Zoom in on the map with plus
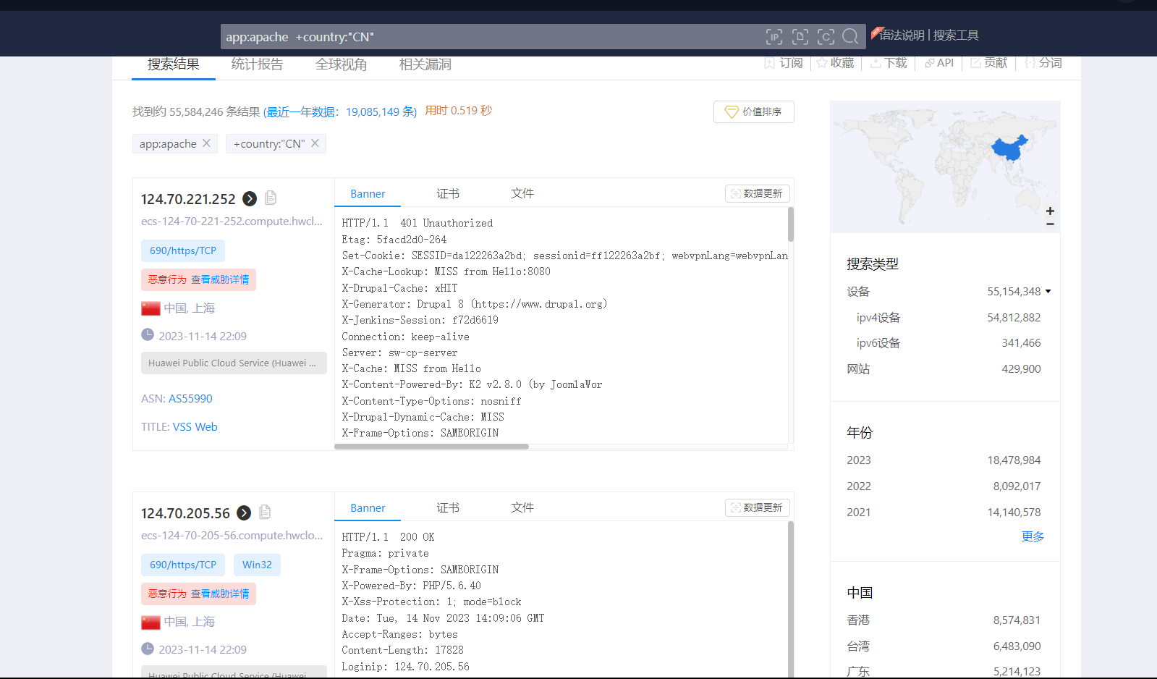Viewport: 1157px width, 679px height. 1050,211
